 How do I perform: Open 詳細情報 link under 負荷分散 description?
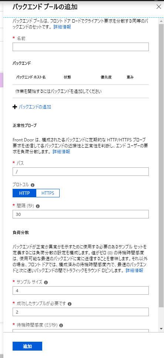(134, 270)
